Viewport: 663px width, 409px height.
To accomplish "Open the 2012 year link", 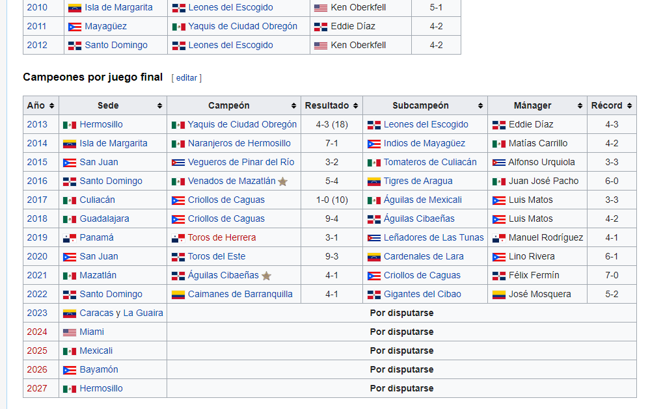I will [37, 46].
